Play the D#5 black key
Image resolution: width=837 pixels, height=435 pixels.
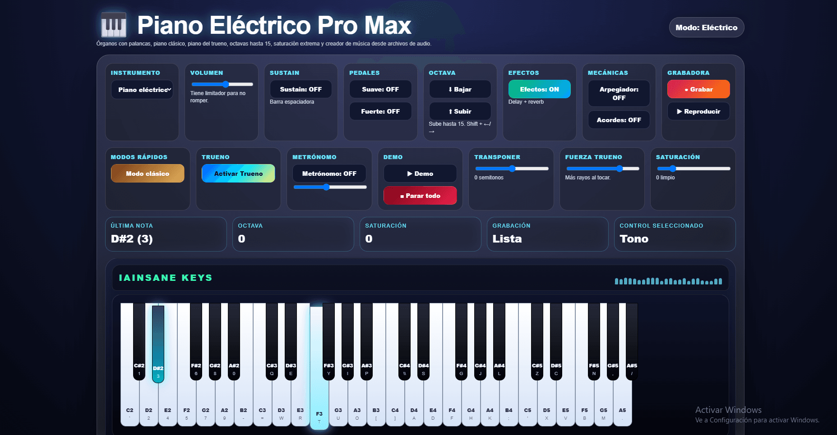pyautogui.click(x=556, y=341)
